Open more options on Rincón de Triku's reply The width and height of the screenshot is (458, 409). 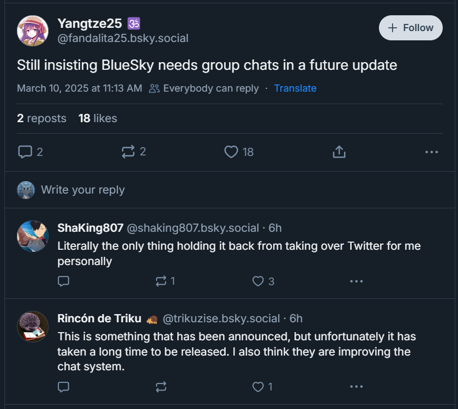(356, 387)
